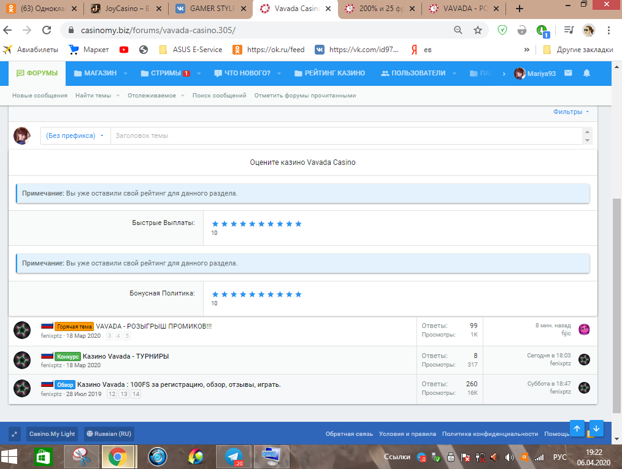The image size is (622, 469).
Task: Open the МАГАЗИН nav item
Action: pos(96,74)
